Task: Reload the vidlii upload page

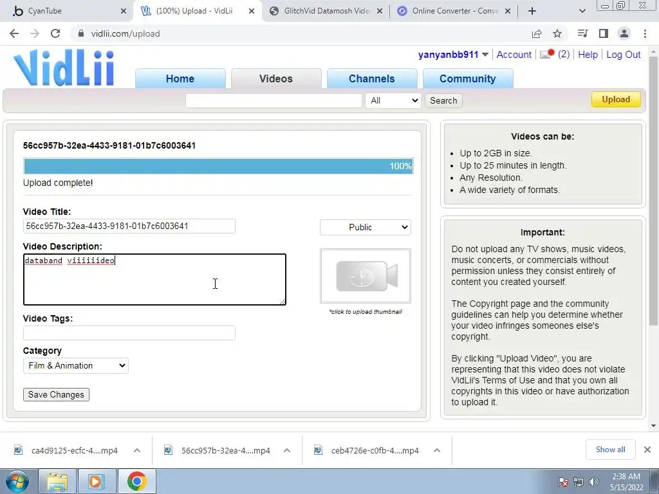Action: pos(55,33)
